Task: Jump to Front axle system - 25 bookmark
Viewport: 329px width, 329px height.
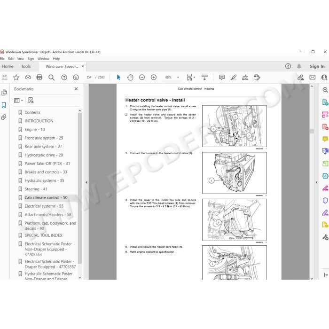Action: pyautogui.click(x=44, y=138)
